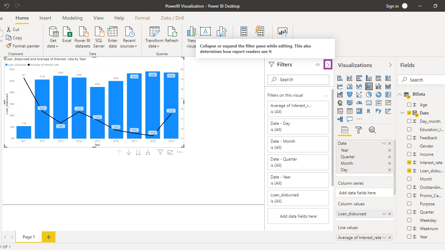
Task: Check the Age field checkbox
Action: (x=409, y=105)
